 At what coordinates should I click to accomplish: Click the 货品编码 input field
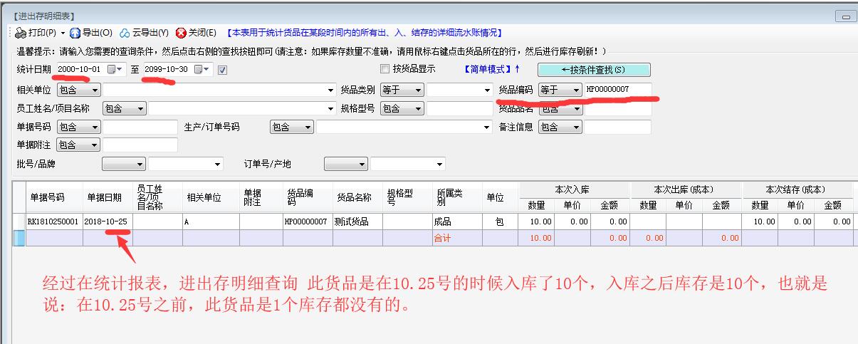tap(617, 90)
